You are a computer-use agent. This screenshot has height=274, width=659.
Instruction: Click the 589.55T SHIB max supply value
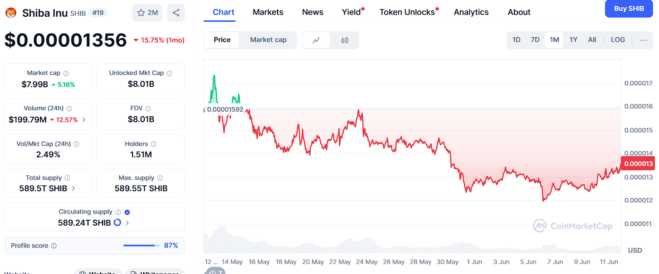click(141, 189)
